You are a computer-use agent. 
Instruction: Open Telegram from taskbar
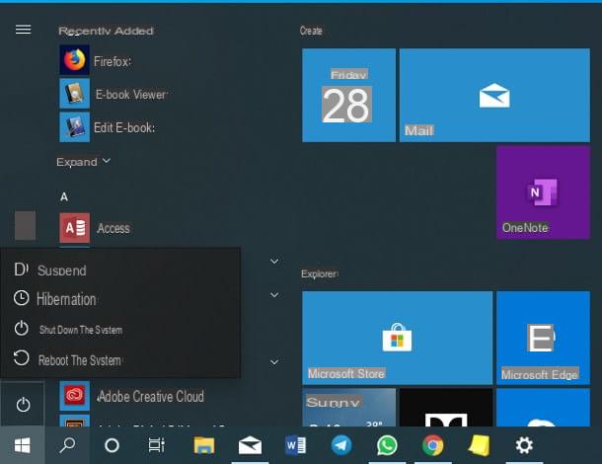click(340, 445)
